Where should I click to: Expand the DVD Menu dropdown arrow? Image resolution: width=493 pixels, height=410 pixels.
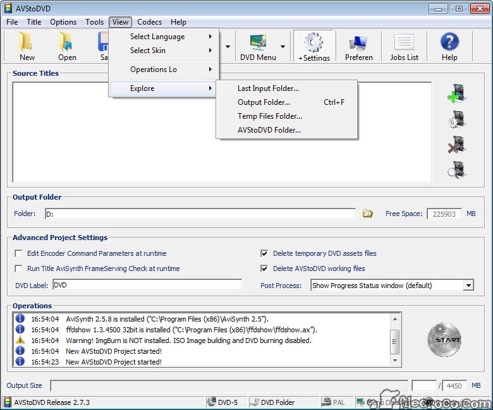[x=283, y=47]
